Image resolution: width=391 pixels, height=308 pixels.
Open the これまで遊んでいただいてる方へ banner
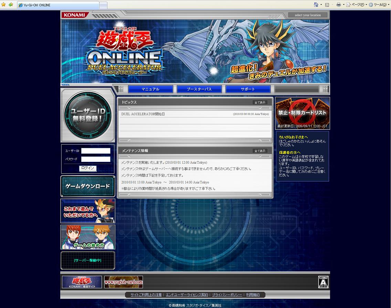coord(88,211)
